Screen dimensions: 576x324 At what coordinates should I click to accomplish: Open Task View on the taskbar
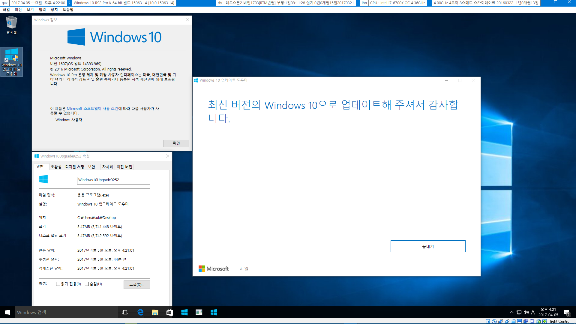tap(125, 312)
